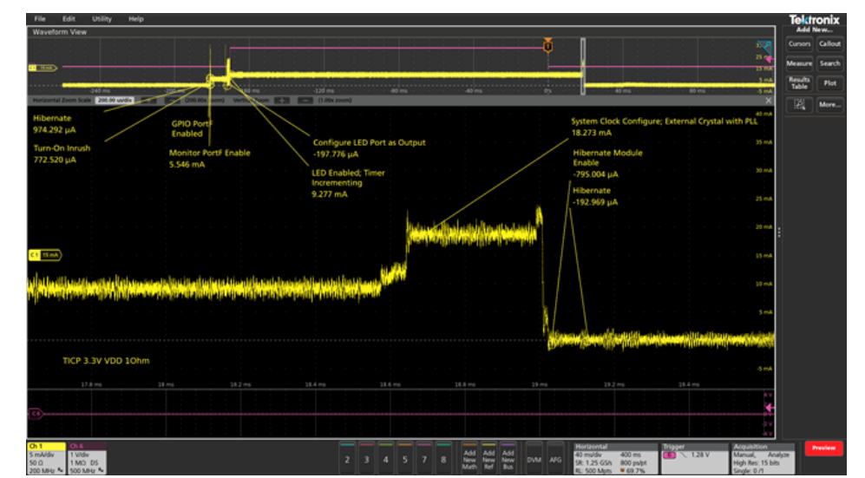Turn on channel 5
865x478 pixels.
click(405, 458)
